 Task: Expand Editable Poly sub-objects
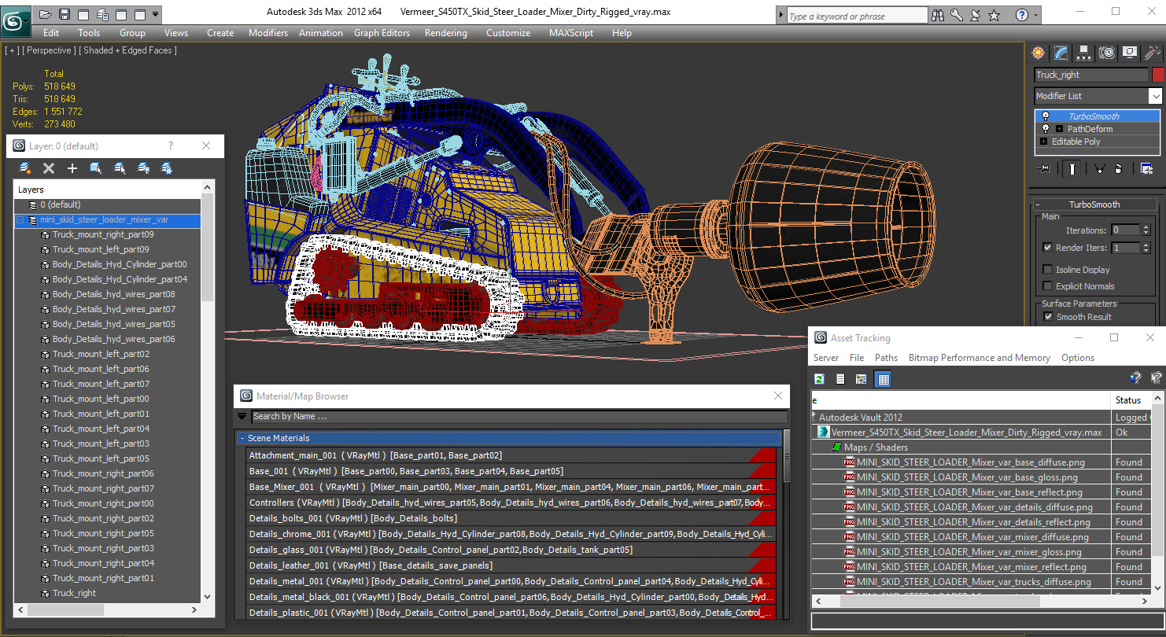point(1044,142)
